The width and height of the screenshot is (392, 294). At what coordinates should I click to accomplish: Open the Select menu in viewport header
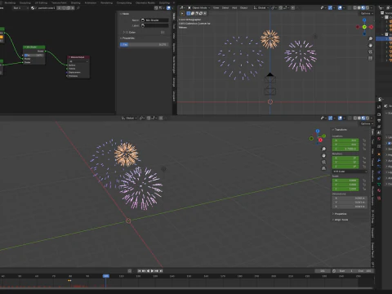click(225, 8)
